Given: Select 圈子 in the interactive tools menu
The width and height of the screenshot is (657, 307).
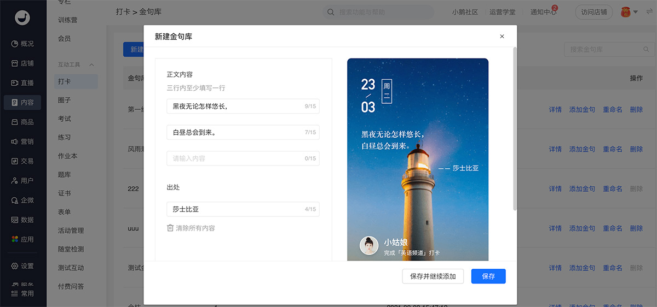Looking at the screenshot, I should pos(65,101).
